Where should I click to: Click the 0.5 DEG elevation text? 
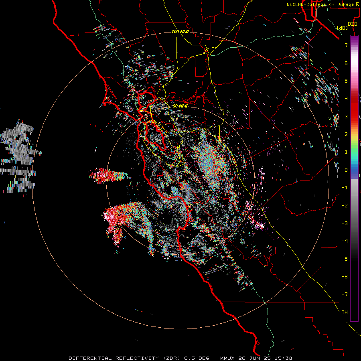(197, 358)
